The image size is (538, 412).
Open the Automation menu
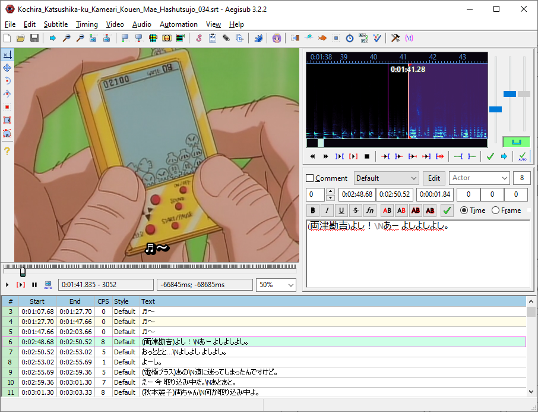[178, 24]
